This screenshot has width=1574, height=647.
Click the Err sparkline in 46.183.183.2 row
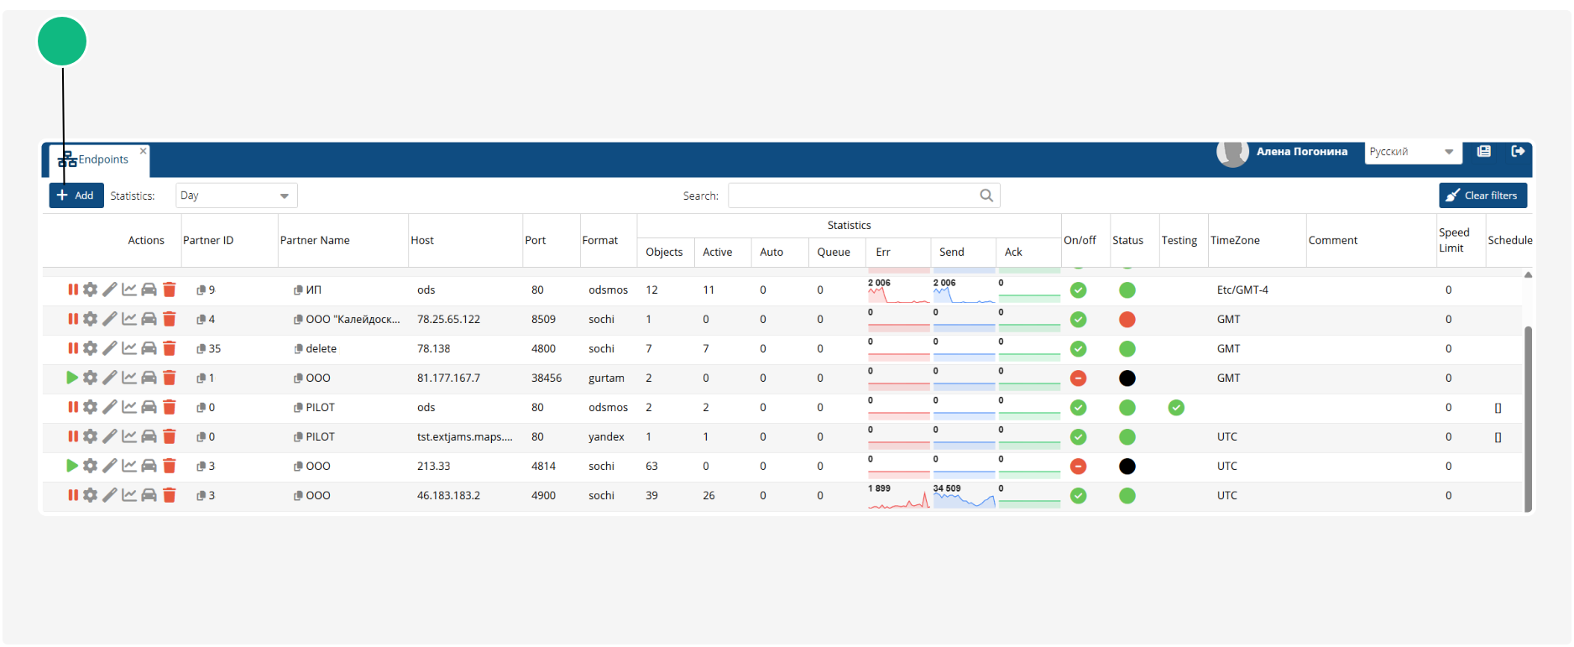(x=898, y=497)
